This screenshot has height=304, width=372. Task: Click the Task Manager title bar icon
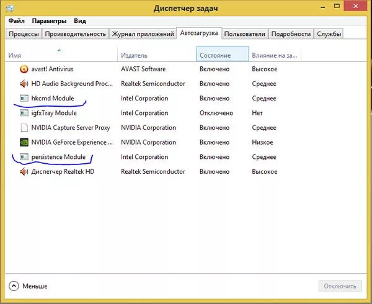tap(10, 9)
